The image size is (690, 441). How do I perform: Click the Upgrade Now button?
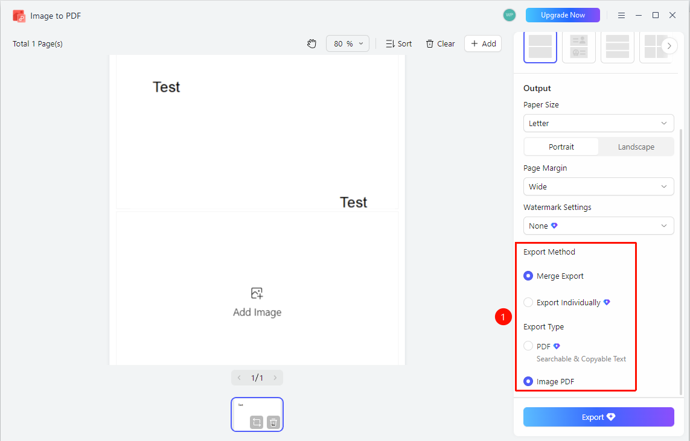click(563, 15)
